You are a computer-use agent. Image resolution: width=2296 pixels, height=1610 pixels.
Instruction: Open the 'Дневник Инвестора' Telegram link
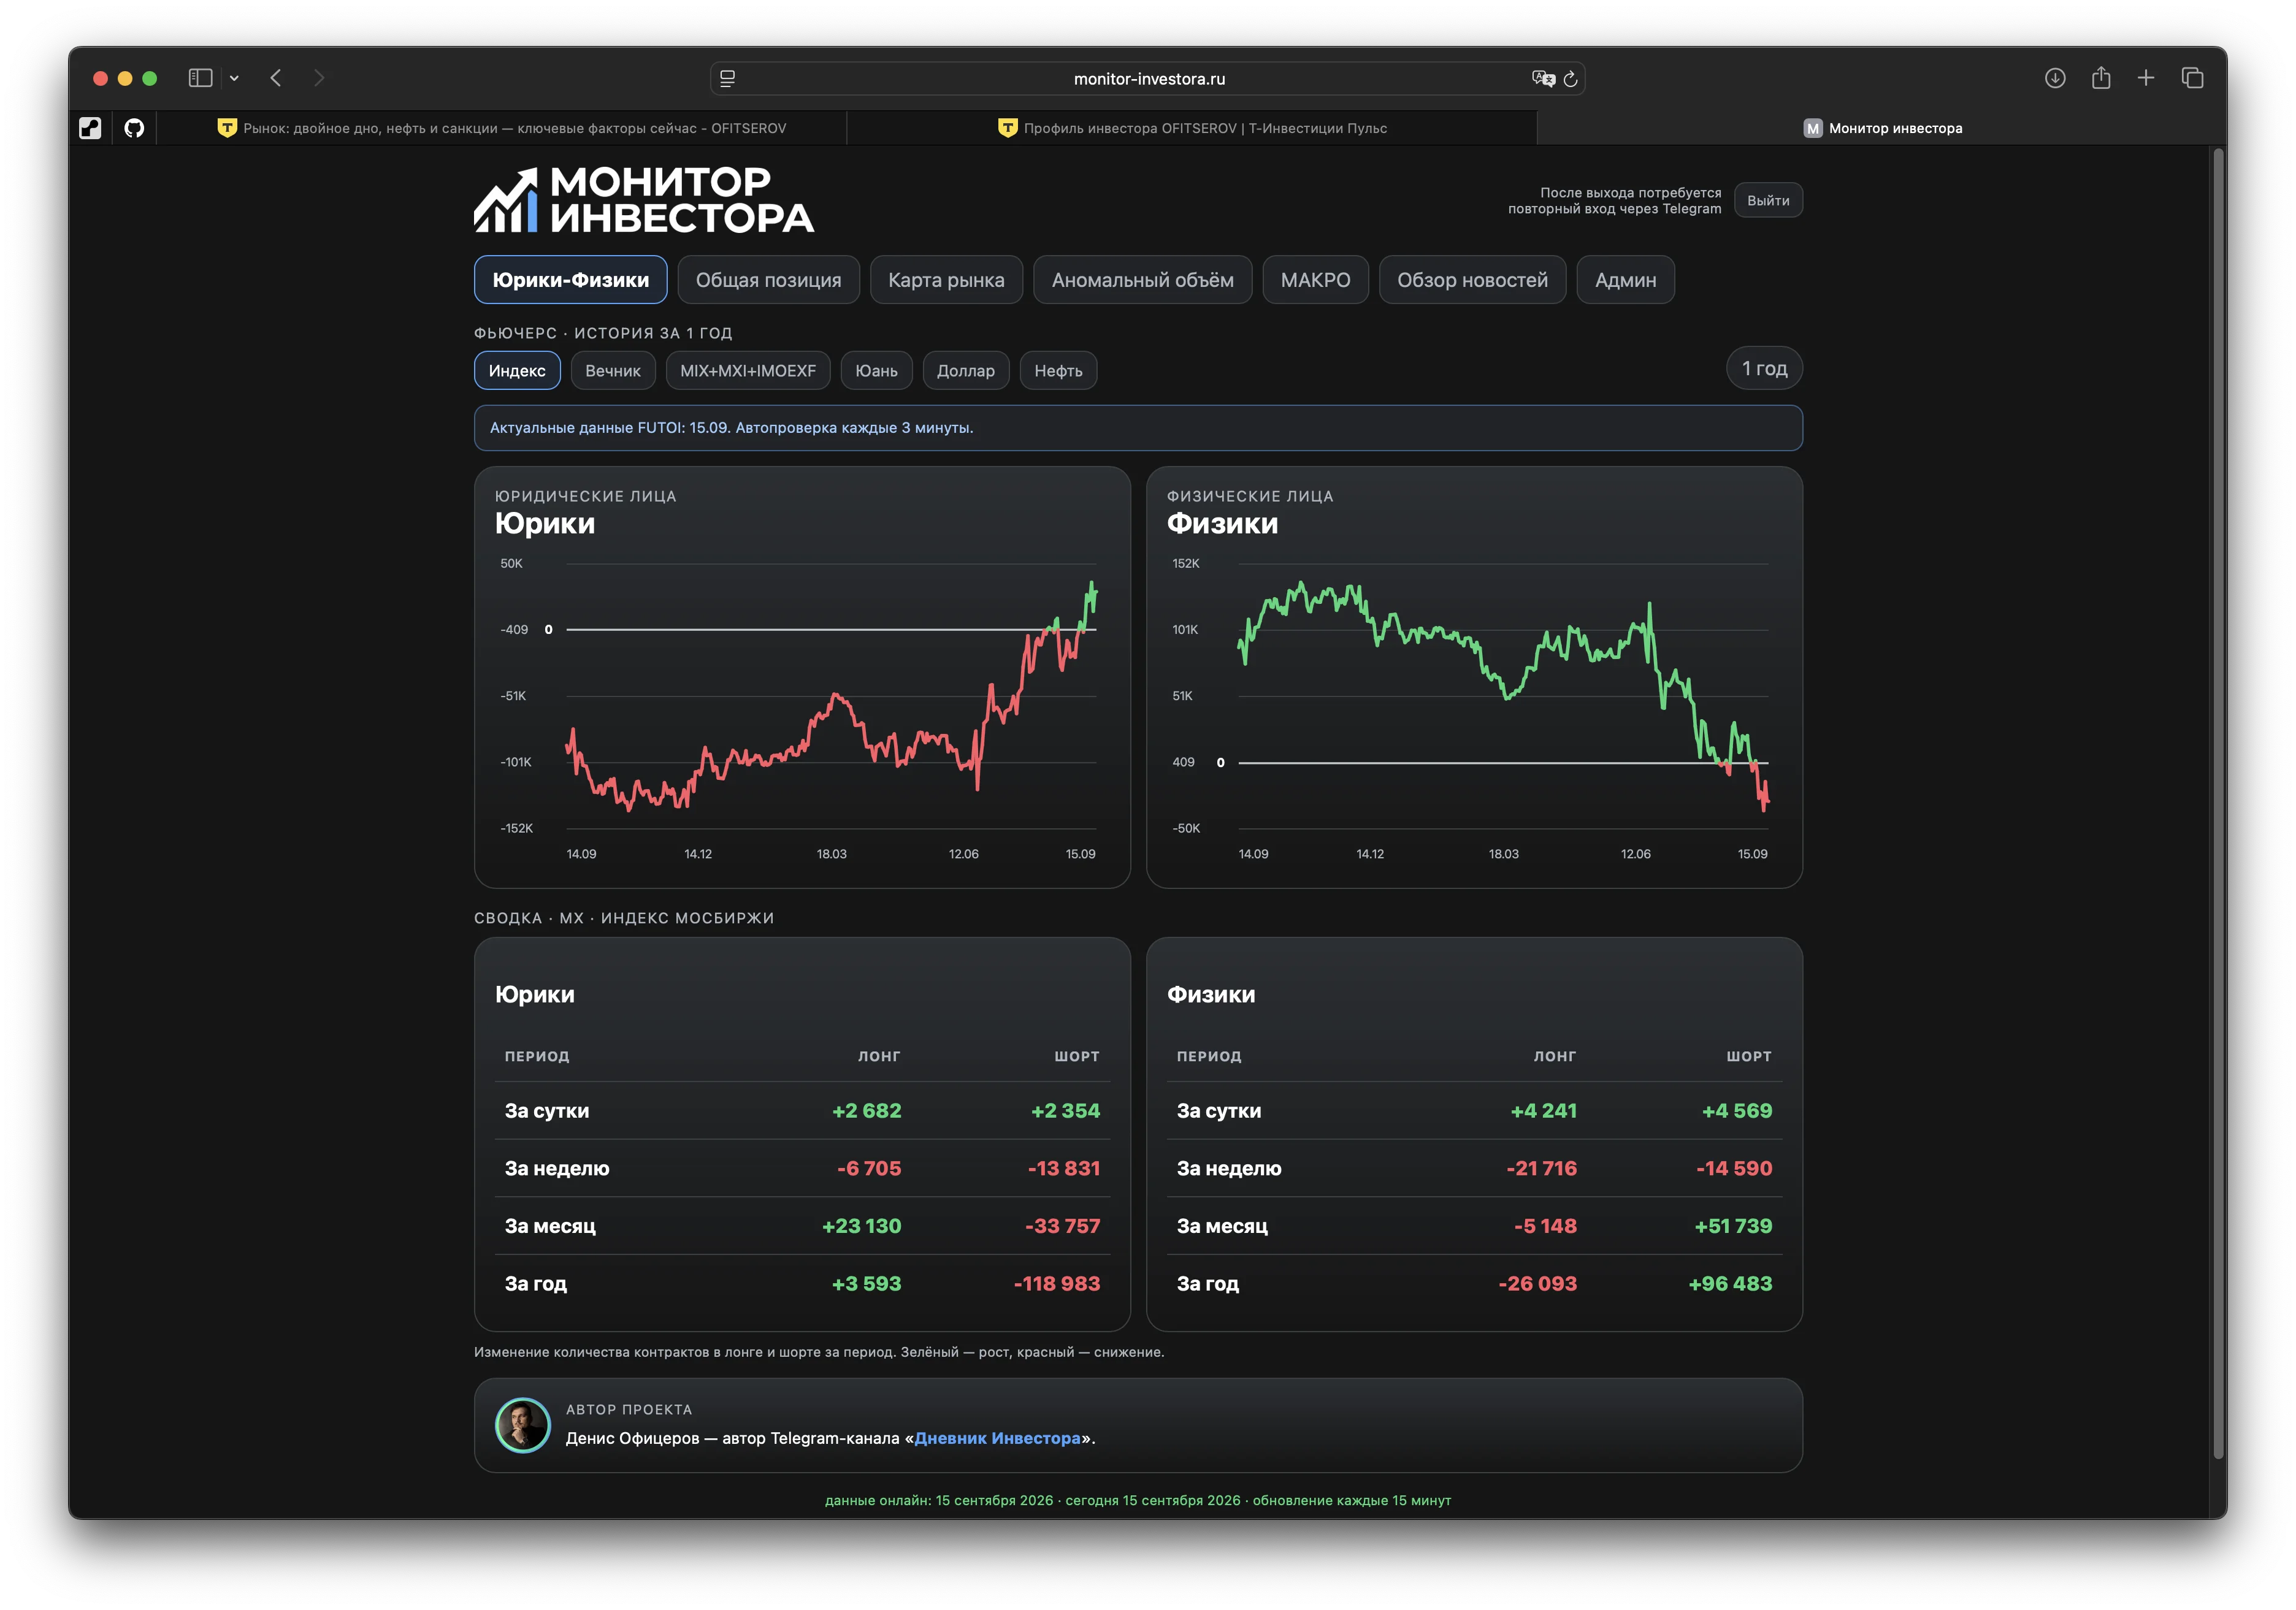click(997, 1439)
